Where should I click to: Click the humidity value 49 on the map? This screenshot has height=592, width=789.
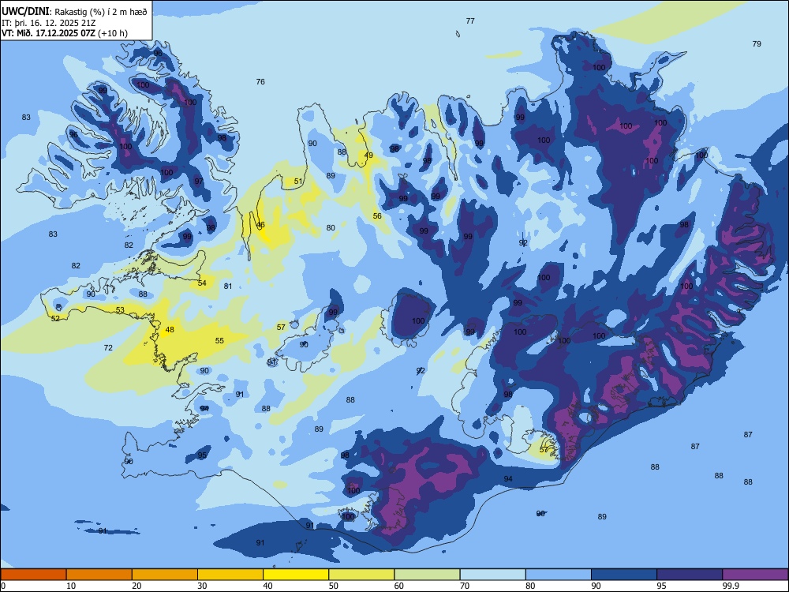tap(368, 155)
